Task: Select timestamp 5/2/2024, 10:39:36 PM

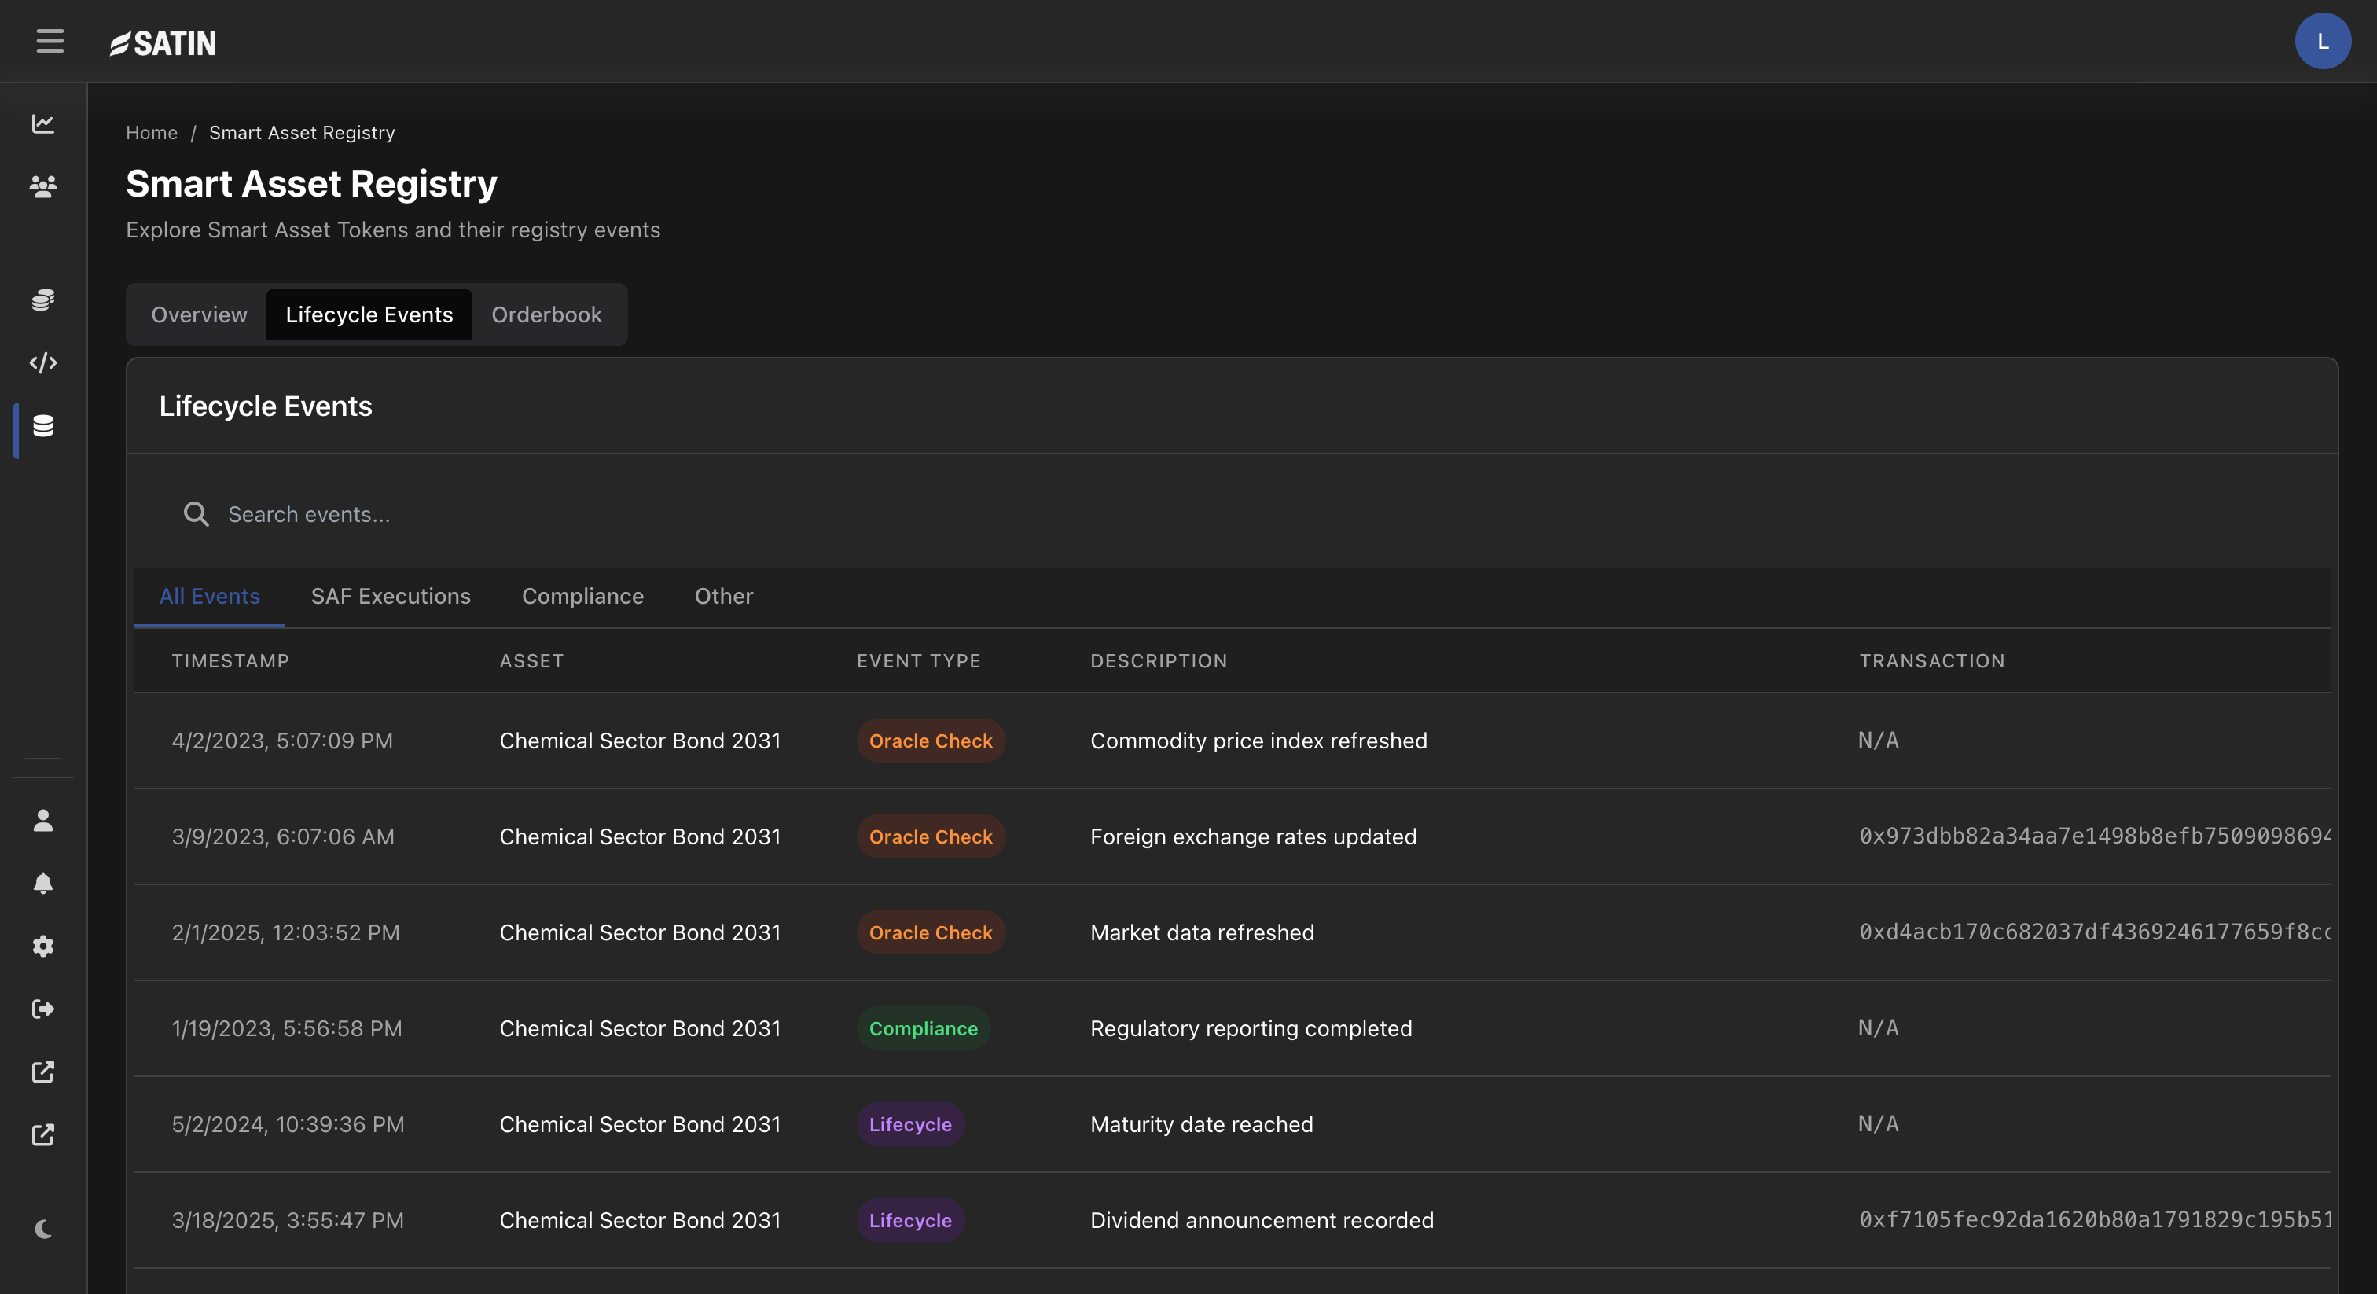Action: 288,1125
